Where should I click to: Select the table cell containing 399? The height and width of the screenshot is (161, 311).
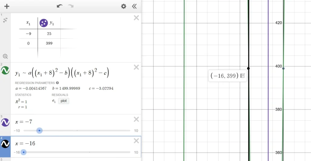(x=49, y=43)
